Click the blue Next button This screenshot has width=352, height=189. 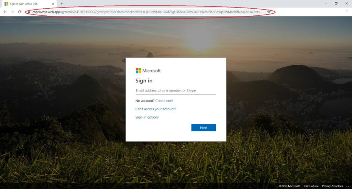point(203,127)
